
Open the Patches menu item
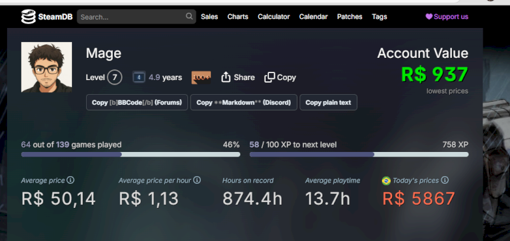(x=349, y=17)
